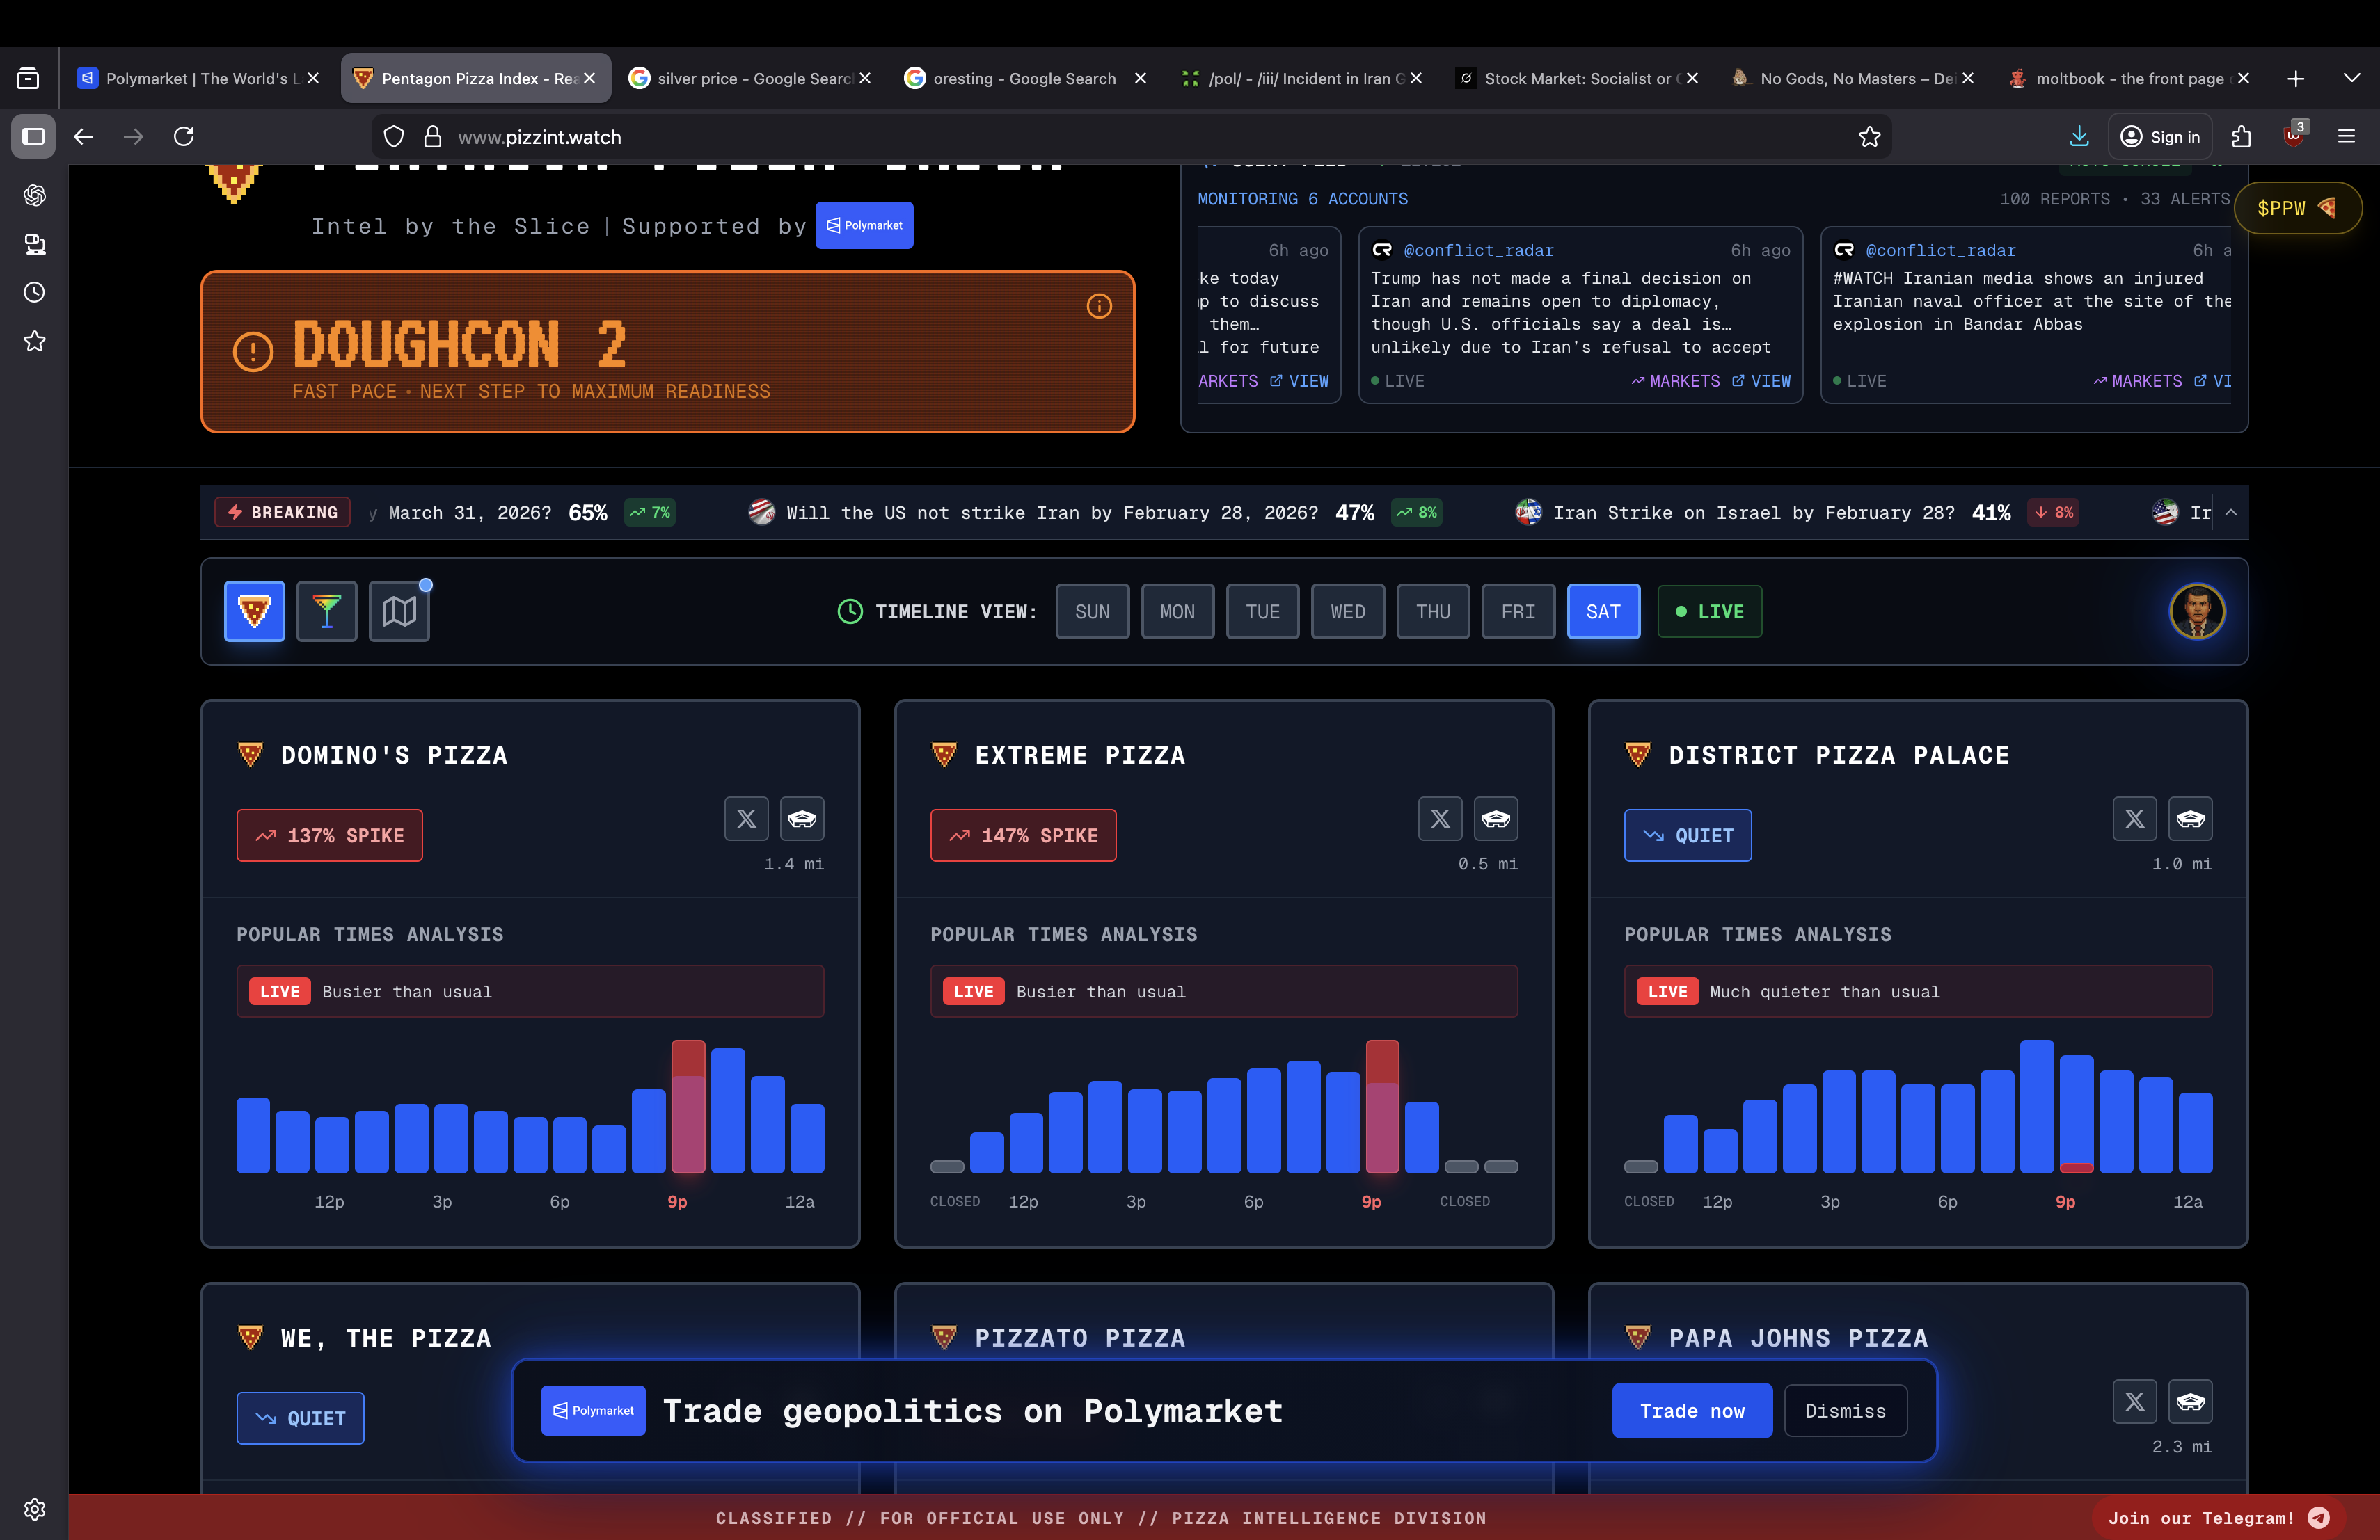Click the 9p bar in Domino's chart

point(688,1107)
